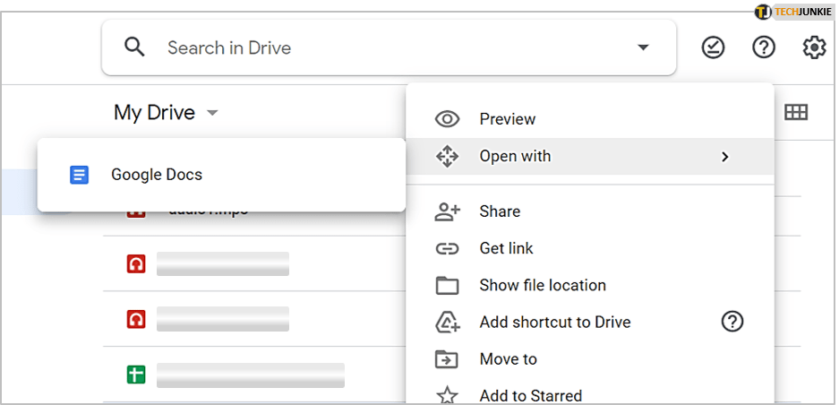Open offline ready status checkmark icon
839x405 pixels.
pyautogui.click(x=713, y=47)
